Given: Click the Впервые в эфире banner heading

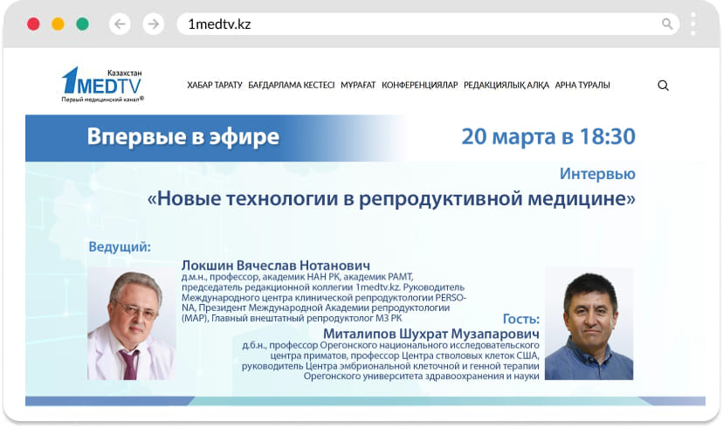Looking at the screenshot, I should (183, 137).
